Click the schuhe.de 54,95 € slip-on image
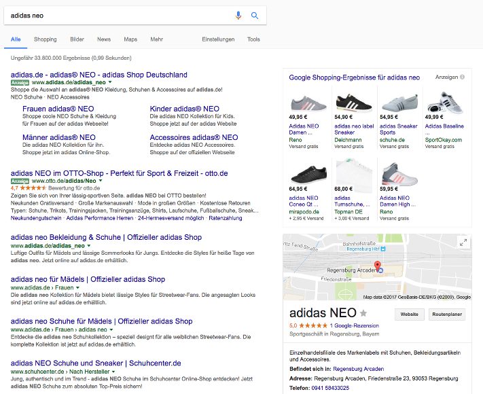This screenshot has width=483, height=394. click(399, 103)
